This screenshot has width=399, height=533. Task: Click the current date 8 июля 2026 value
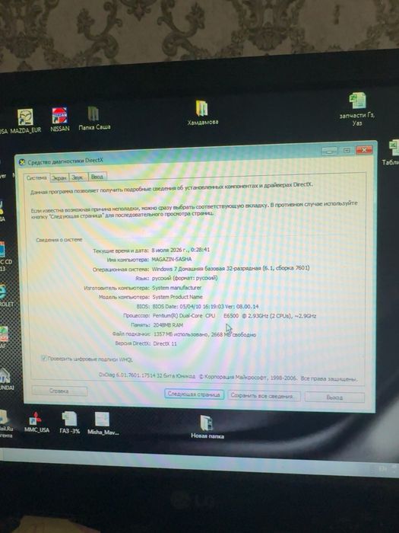coord(181,250)
